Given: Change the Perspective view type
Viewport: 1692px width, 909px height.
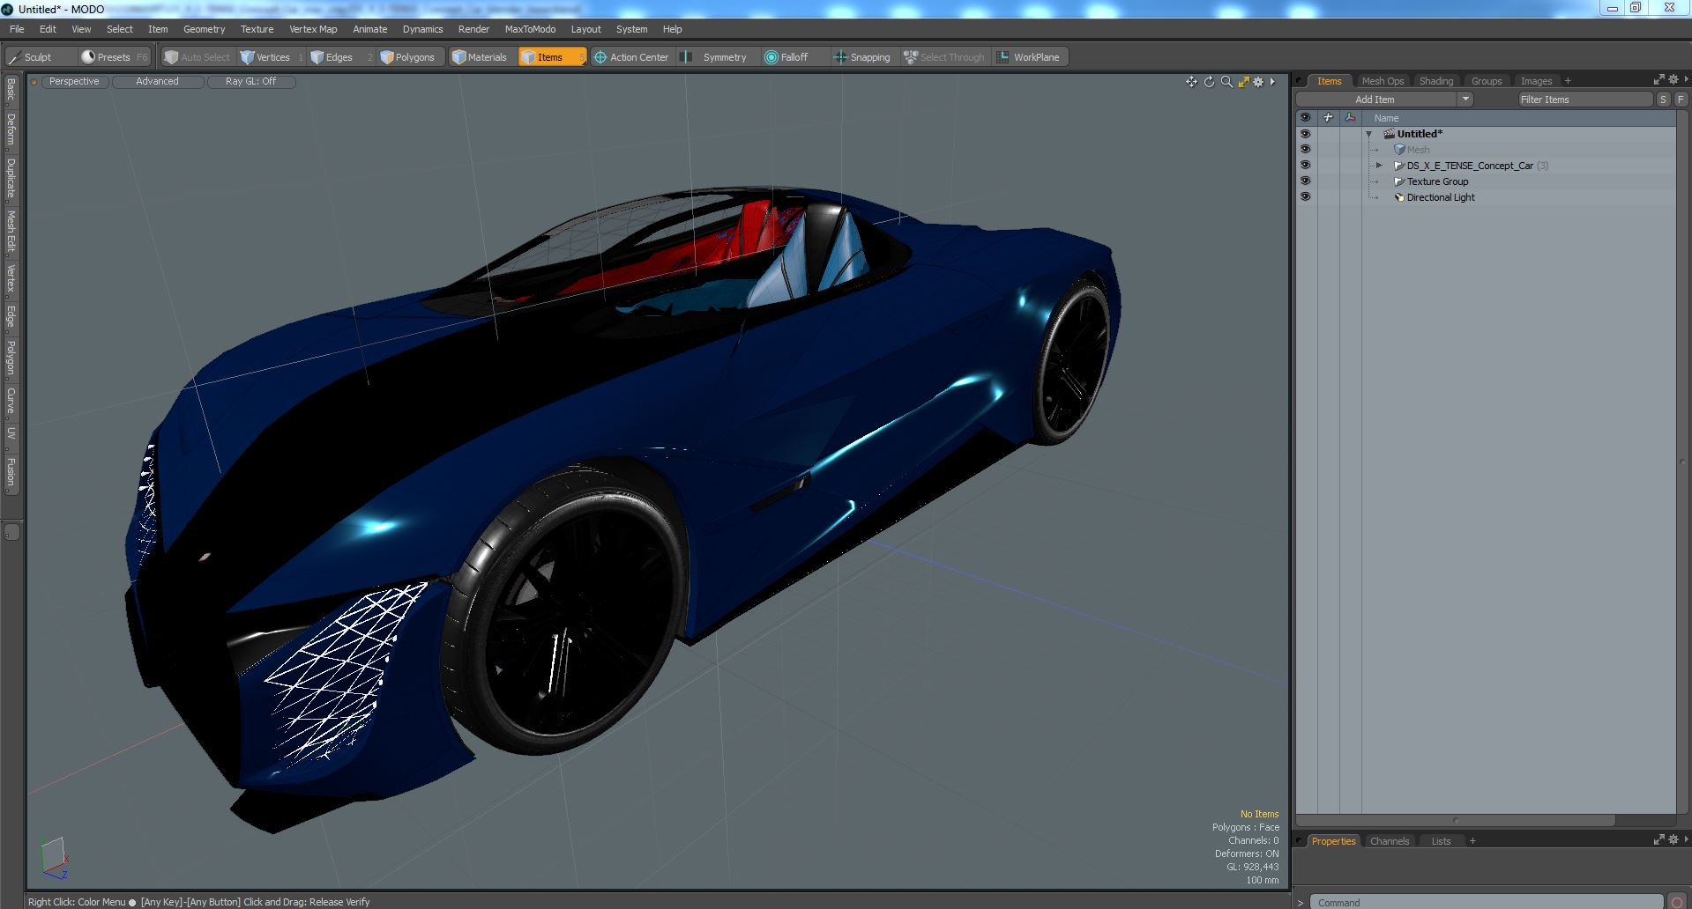Looking at the screenshot, I should [74, 81].
